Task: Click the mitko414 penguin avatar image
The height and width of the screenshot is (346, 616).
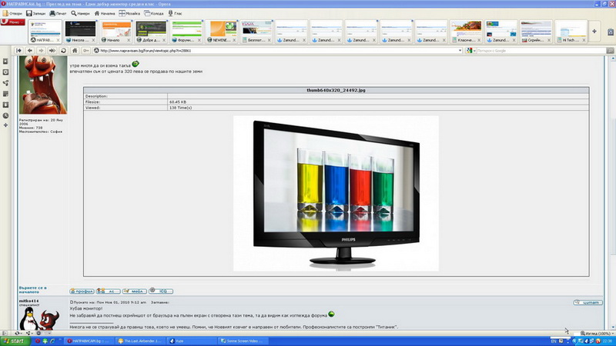Action: click(x=39, y=318)
